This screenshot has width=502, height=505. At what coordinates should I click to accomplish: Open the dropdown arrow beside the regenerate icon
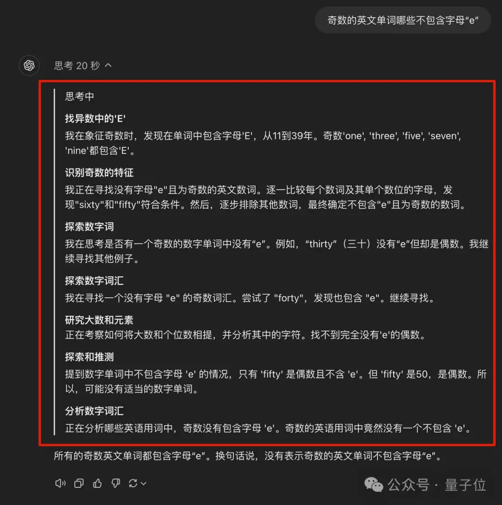click(144, 484)
